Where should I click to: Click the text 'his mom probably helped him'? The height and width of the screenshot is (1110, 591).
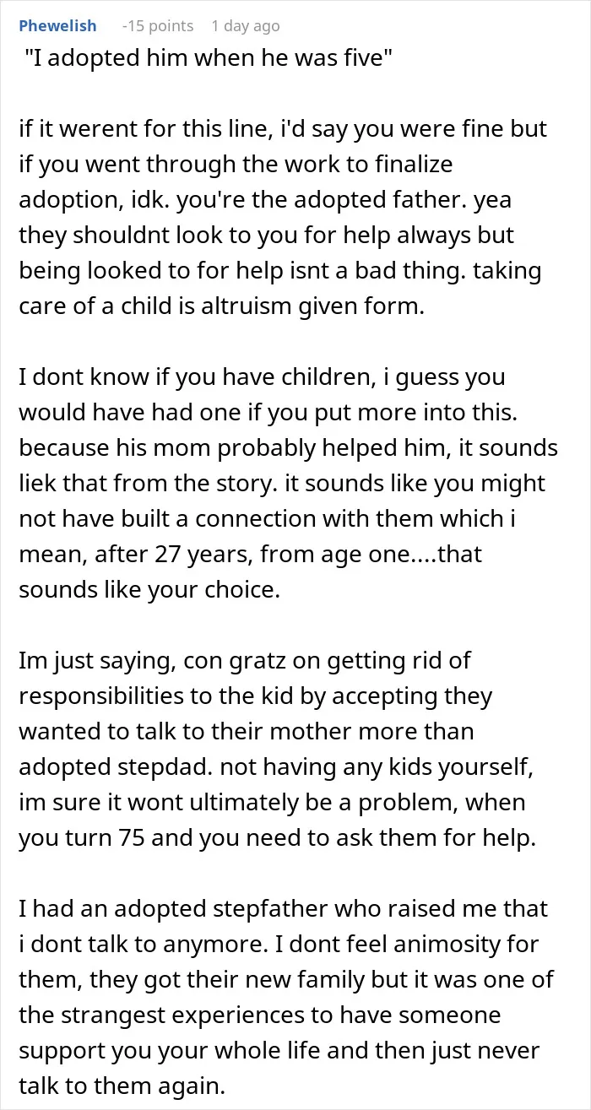(252, 448)
